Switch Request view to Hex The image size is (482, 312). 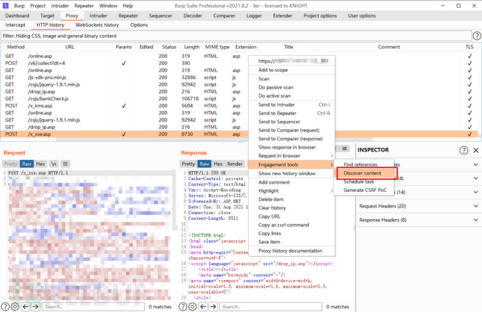click(41, 164)
